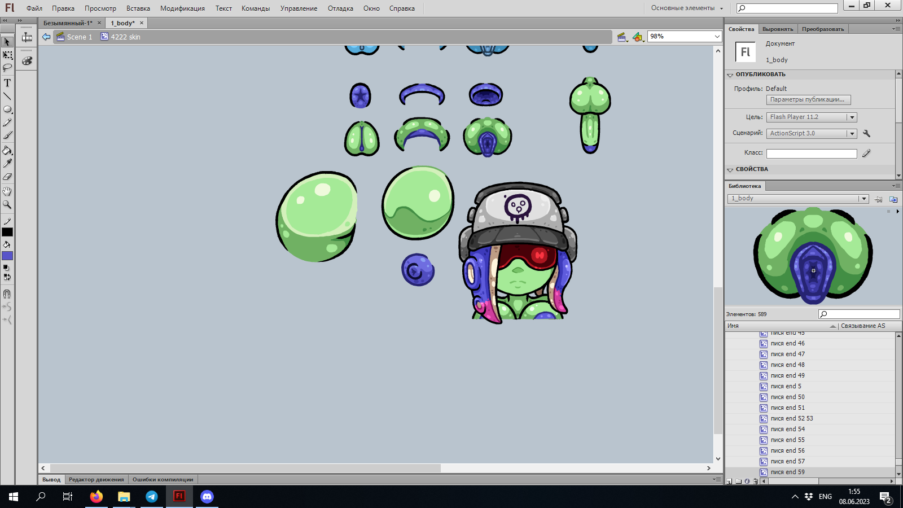Click the 4222 skin symbol breadcrumb
Image resolution: width=903 pixels, height=508 pixels.
point(120,37)
